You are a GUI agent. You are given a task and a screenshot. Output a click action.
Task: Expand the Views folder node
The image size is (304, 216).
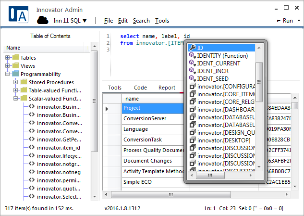[x=7, y=65]
